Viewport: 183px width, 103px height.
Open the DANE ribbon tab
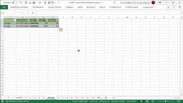80,7
